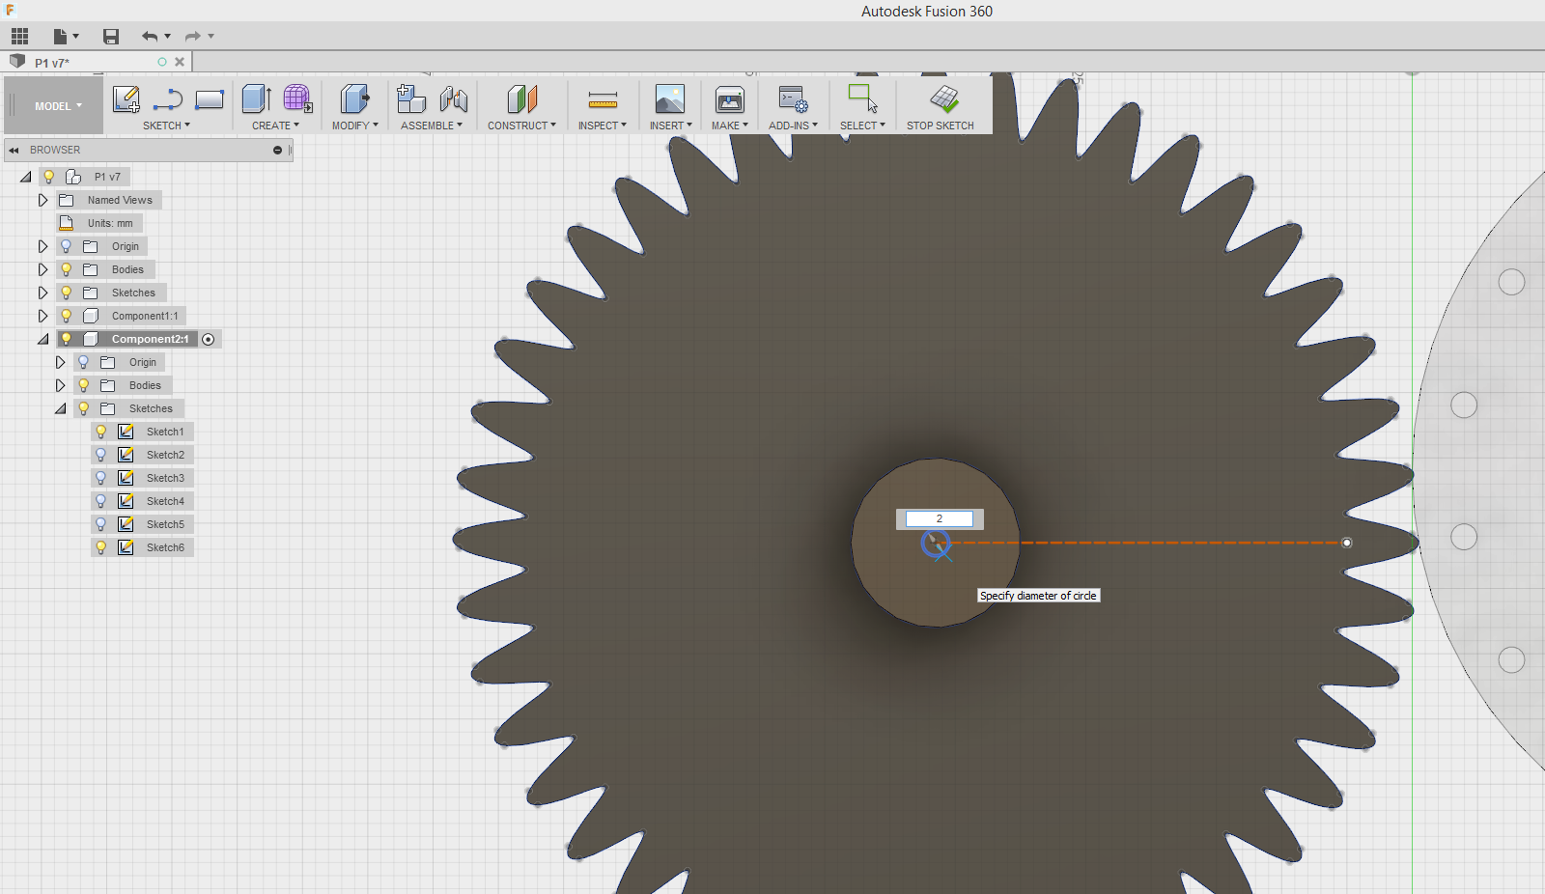This screenshot has width=1545, height=894.
Task: Expand the Named Views folder
Action: coord(42,200)
